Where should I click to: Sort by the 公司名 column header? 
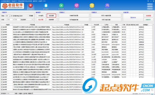pyautogui.click(x=106, y=25)
